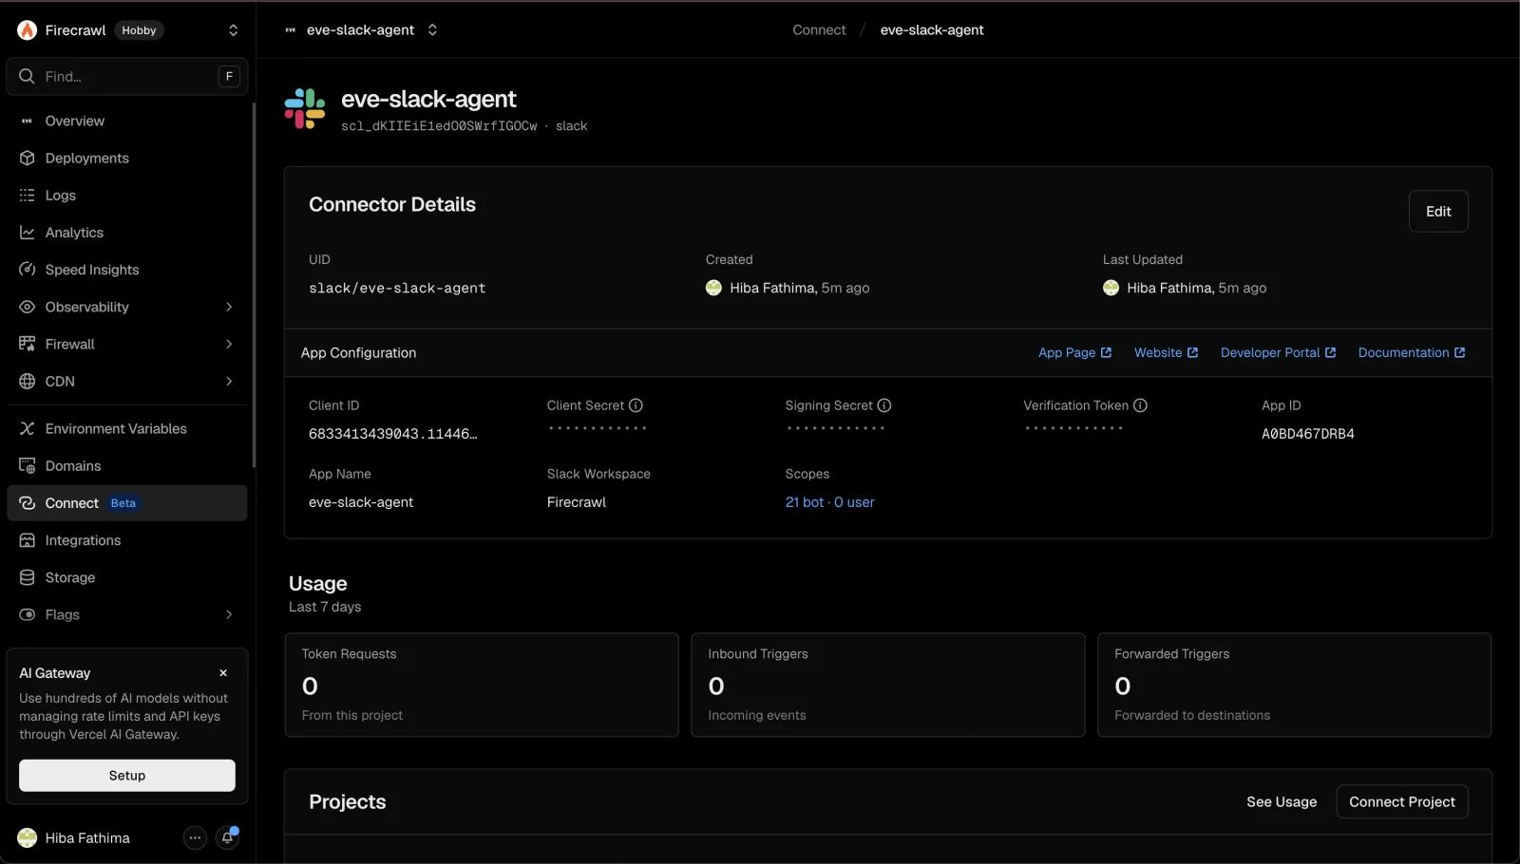The image size is (1520, 864).
Task: Click the UID slack/eve-slack-agent text
Action: click(x=397, y=289)
